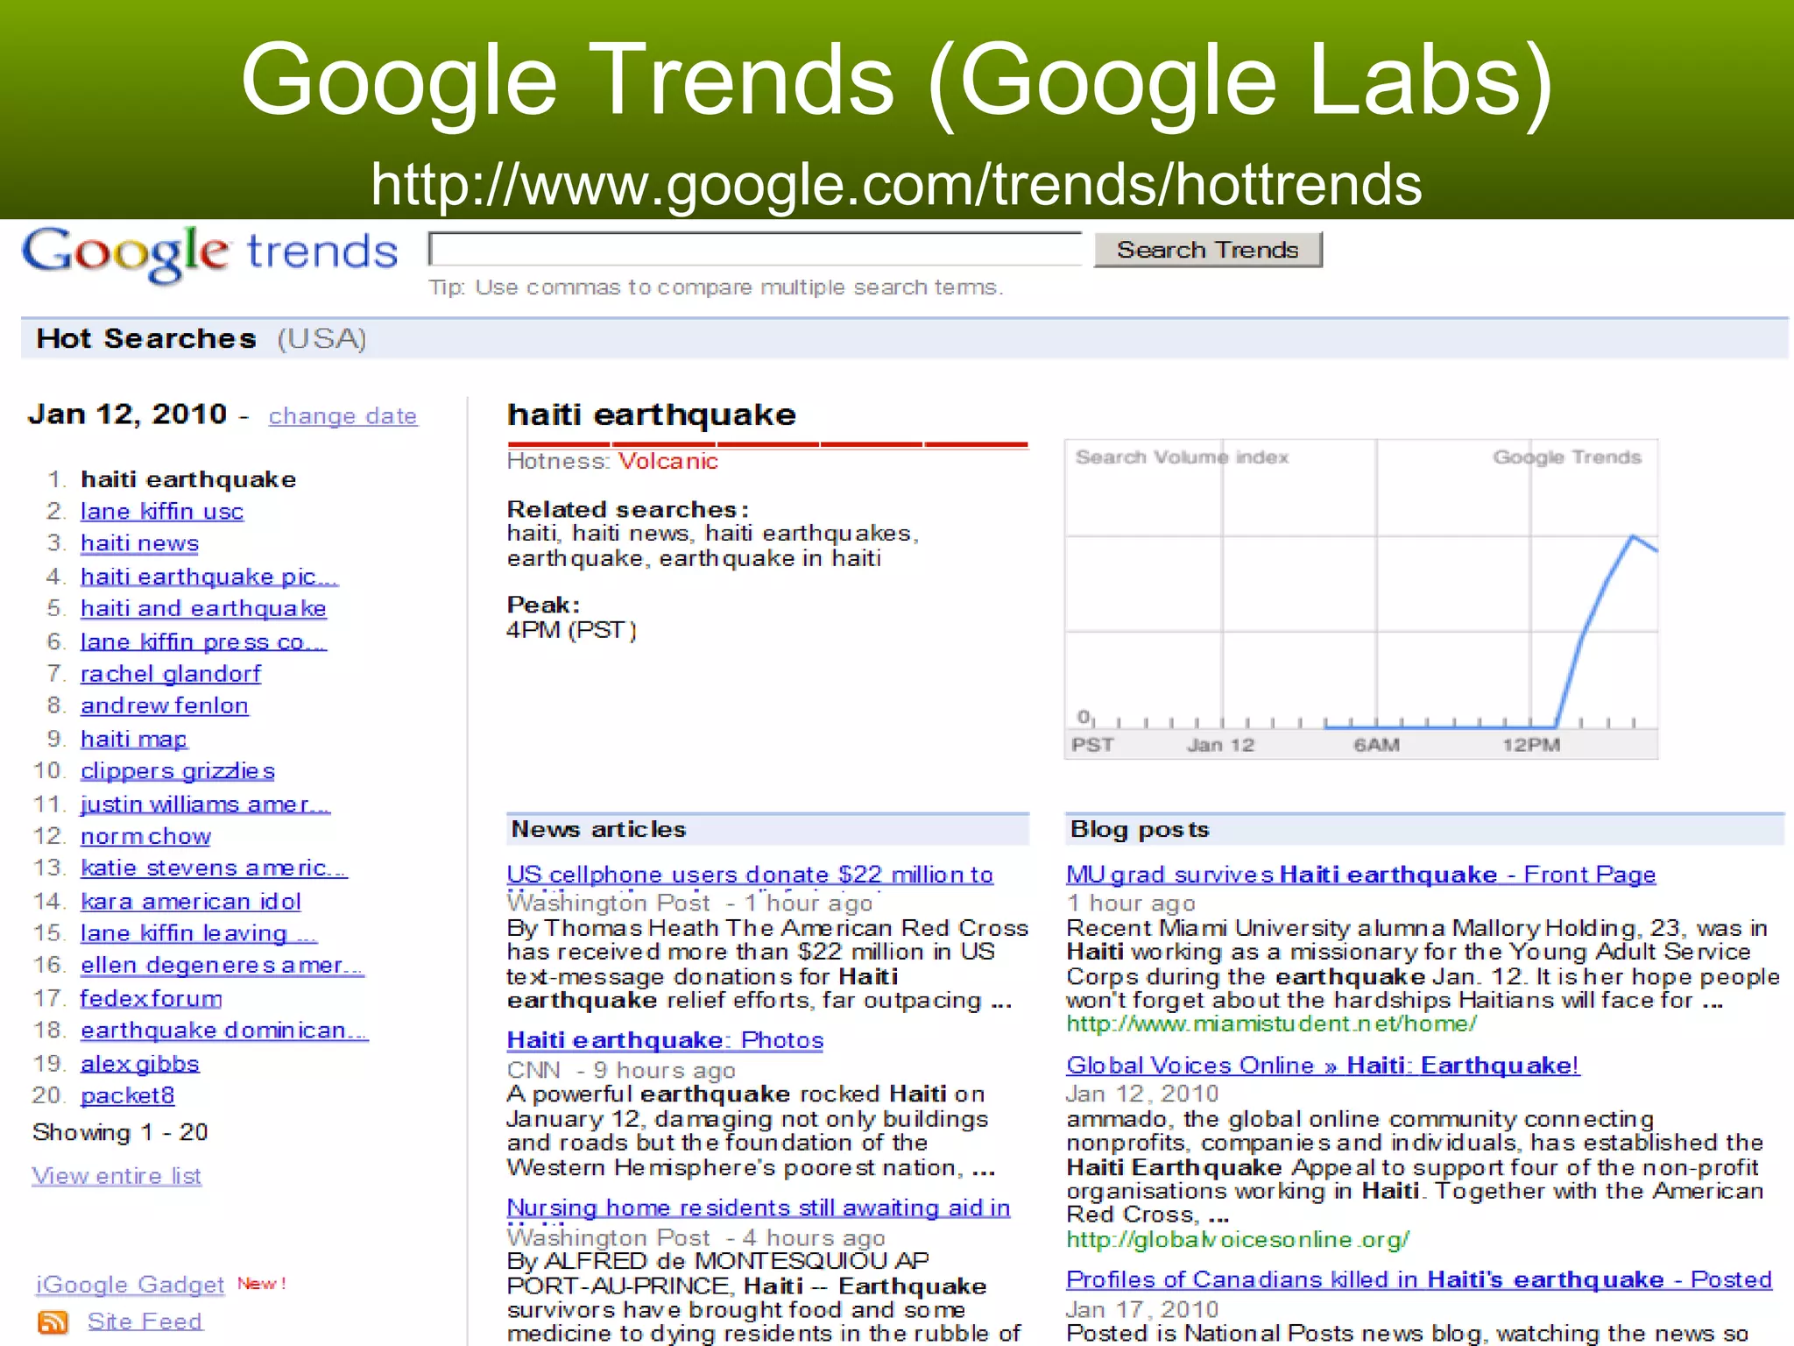This screenshot has height=1346, width=1794.
Task: Open 'Haiti earthquake: Photos' CNN article
Action: [x=666, y=1040]
